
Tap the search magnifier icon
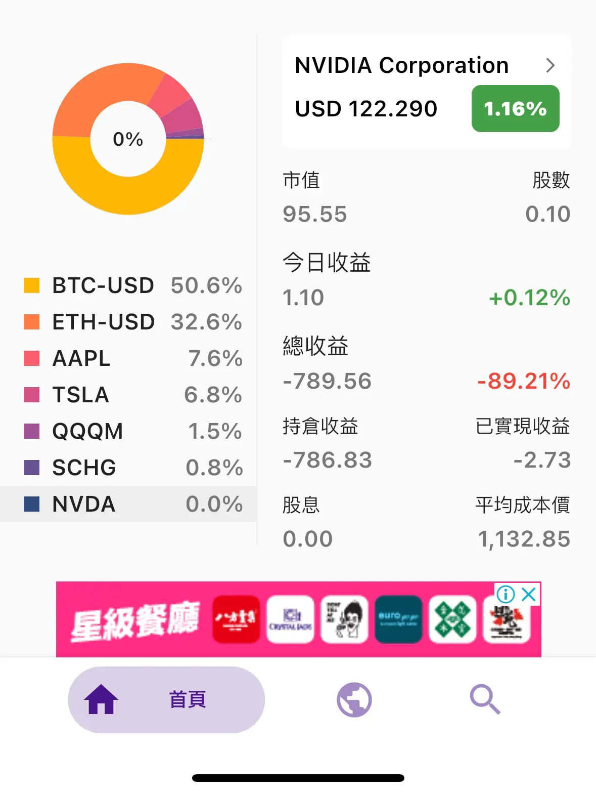pos(485,700)
